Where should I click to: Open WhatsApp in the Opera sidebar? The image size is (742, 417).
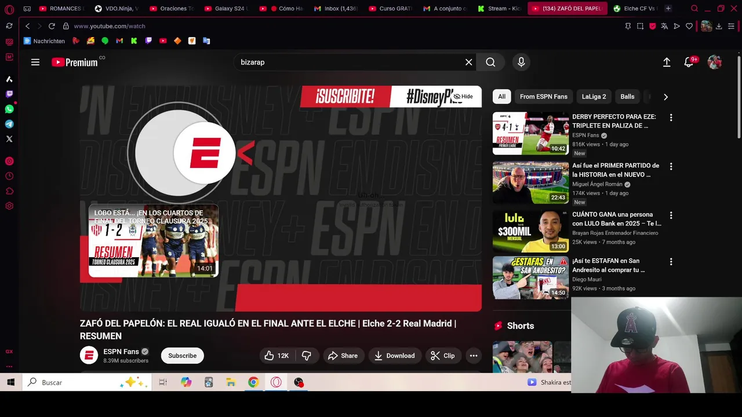[x=9, y=109]
